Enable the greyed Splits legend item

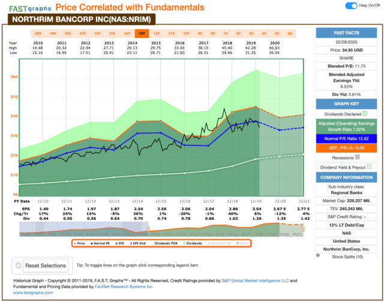coord(242,243)
